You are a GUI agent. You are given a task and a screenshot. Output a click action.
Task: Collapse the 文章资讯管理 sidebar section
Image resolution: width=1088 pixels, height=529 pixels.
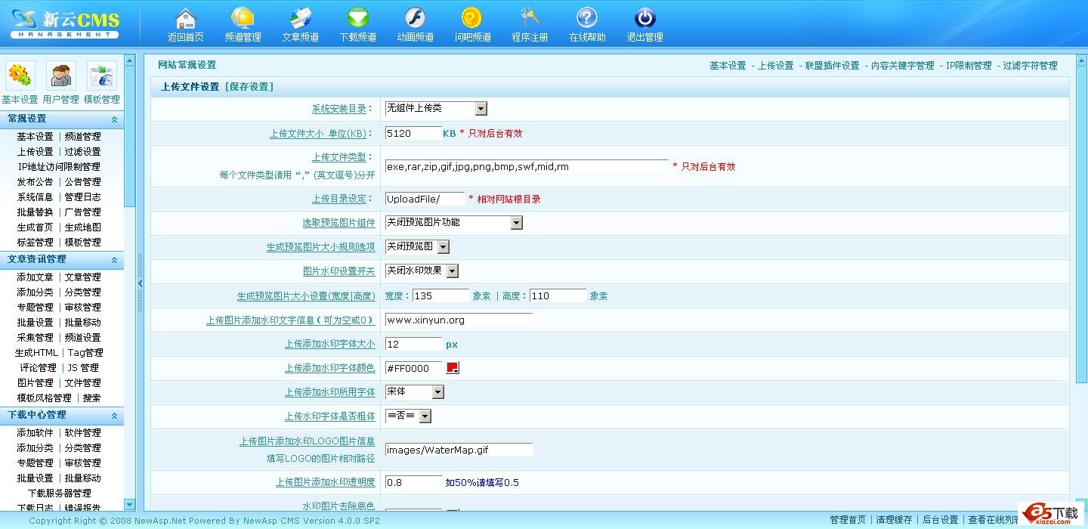pyautogui.click(x=114, y=260)
